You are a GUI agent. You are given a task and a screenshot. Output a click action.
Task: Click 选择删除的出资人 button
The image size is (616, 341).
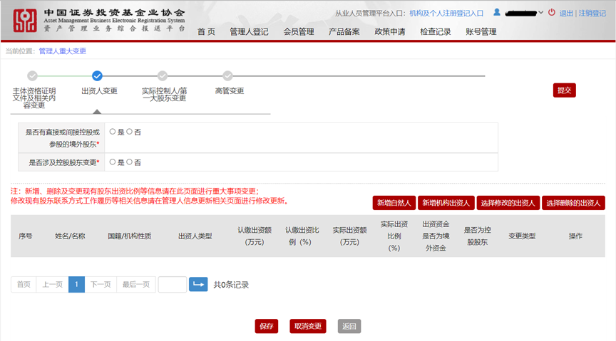(573, 203)
